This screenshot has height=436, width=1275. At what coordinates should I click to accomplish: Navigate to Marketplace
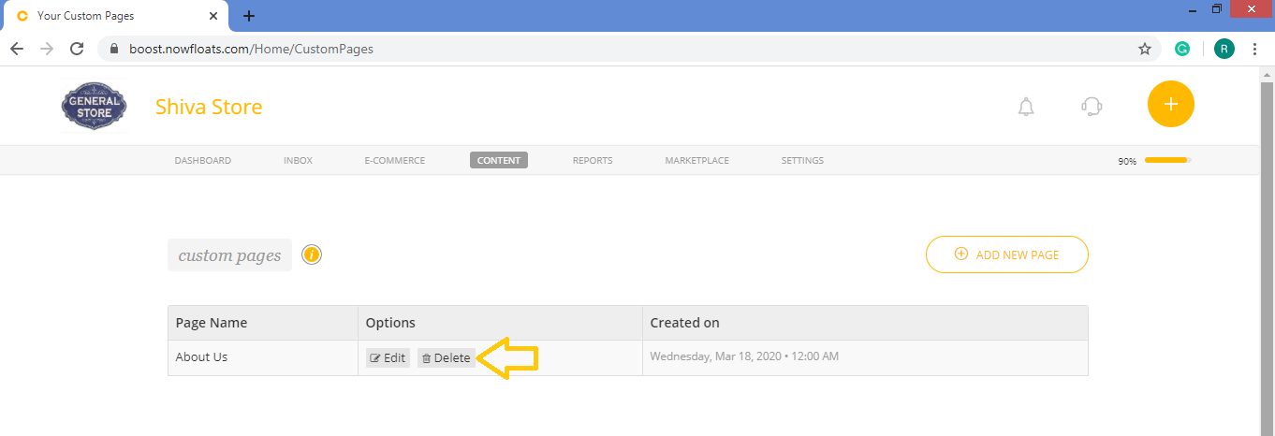click(696, 161)
